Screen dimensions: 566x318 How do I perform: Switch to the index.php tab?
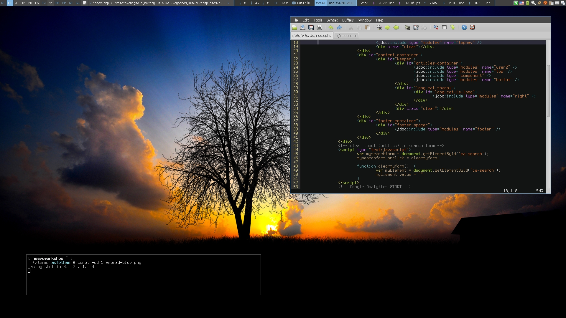tap(312, 35)
